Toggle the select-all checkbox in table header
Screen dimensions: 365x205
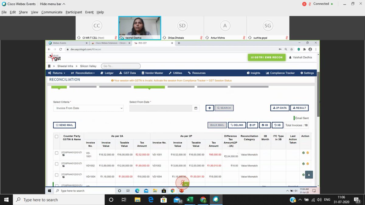(57, 137)
